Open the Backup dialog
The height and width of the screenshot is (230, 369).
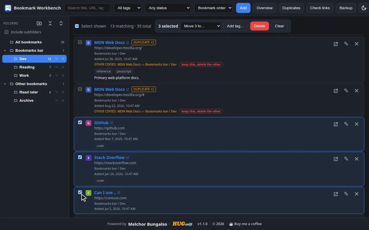click(x=346, y=8)
